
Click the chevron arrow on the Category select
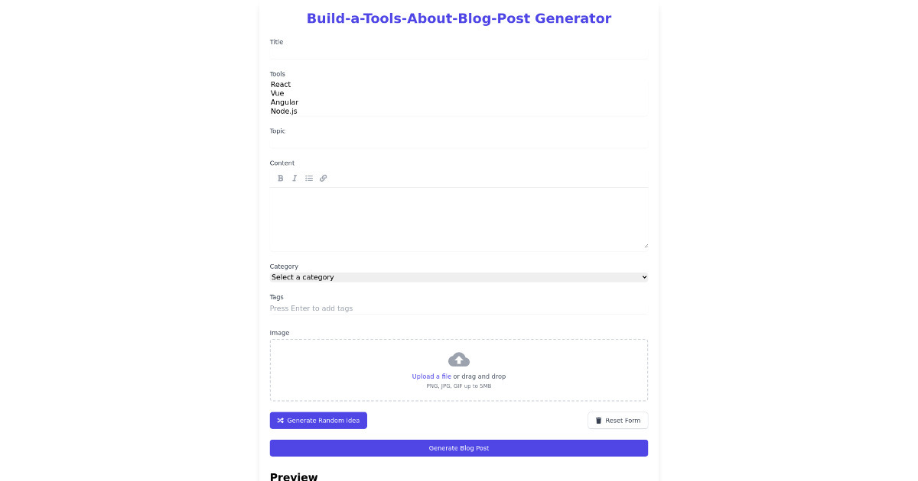(643, 276)
